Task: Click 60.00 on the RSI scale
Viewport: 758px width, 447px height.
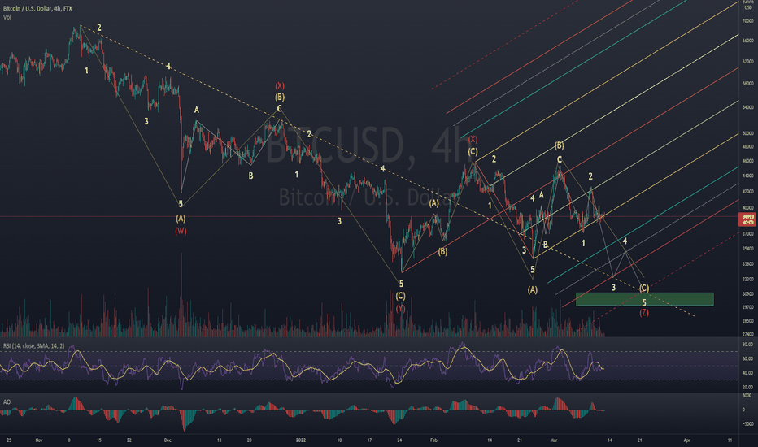Action: point(748,359)
